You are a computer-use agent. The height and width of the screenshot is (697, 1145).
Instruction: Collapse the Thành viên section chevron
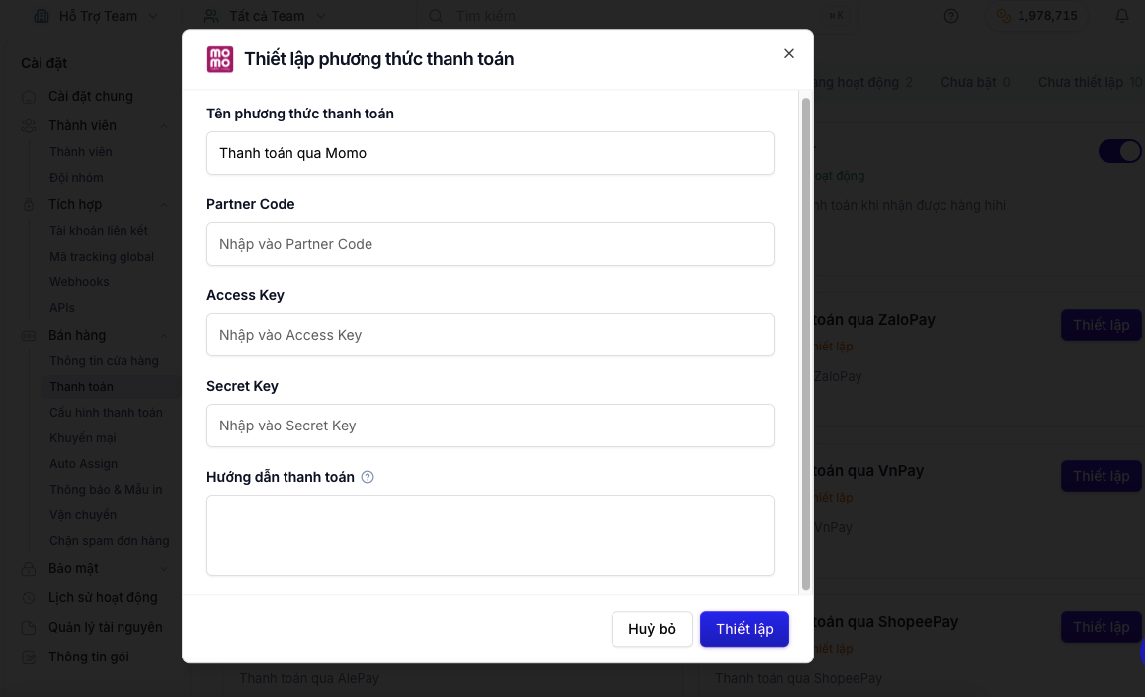click(164, 126)
